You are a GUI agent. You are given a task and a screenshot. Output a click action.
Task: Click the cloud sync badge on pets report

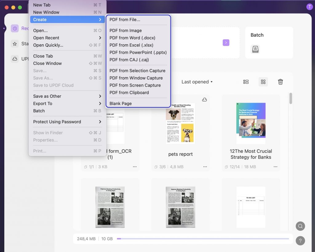click(x=203, y=99)
